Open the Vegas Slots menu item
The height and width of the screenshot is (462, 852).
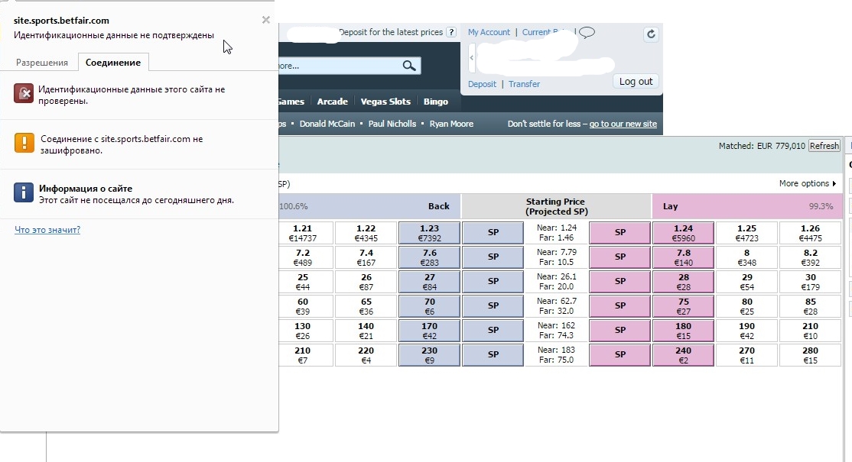[x=385, y=102]
